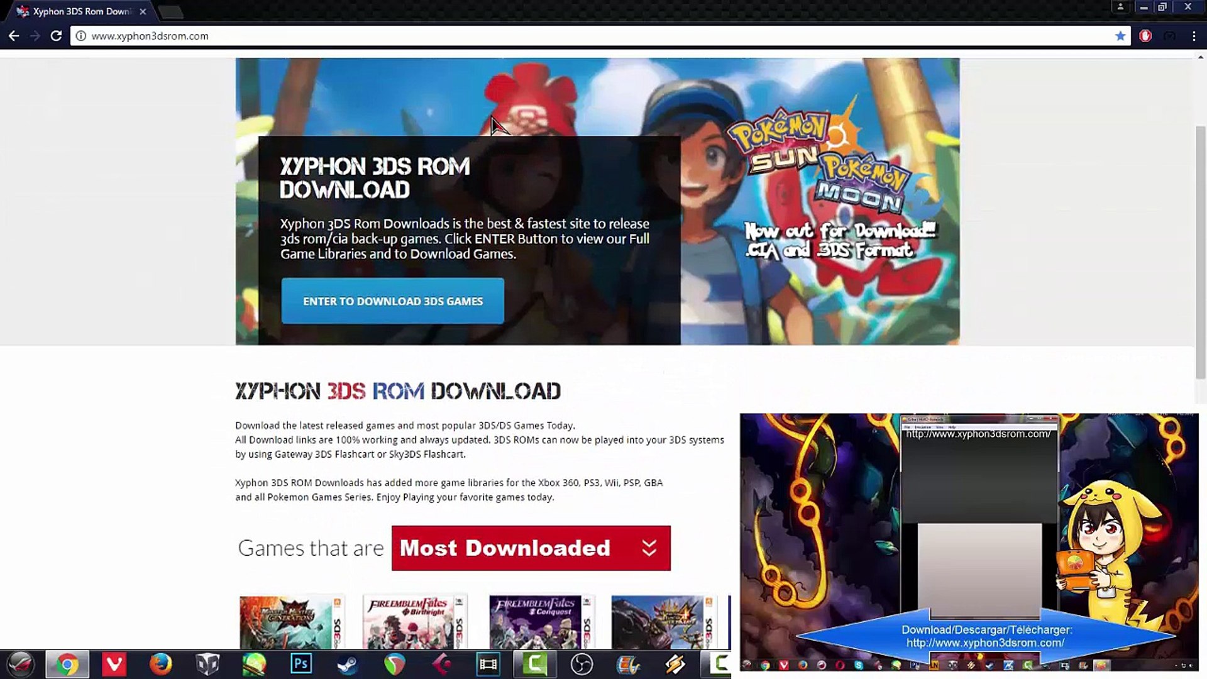
Task: Open Winamp lightning bolt taskbar icon
Action: 675,664
